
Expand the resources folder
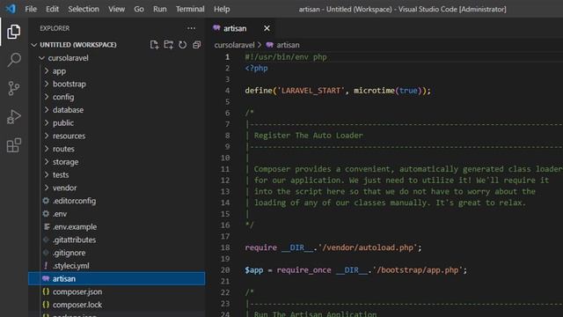pos(47,136)
